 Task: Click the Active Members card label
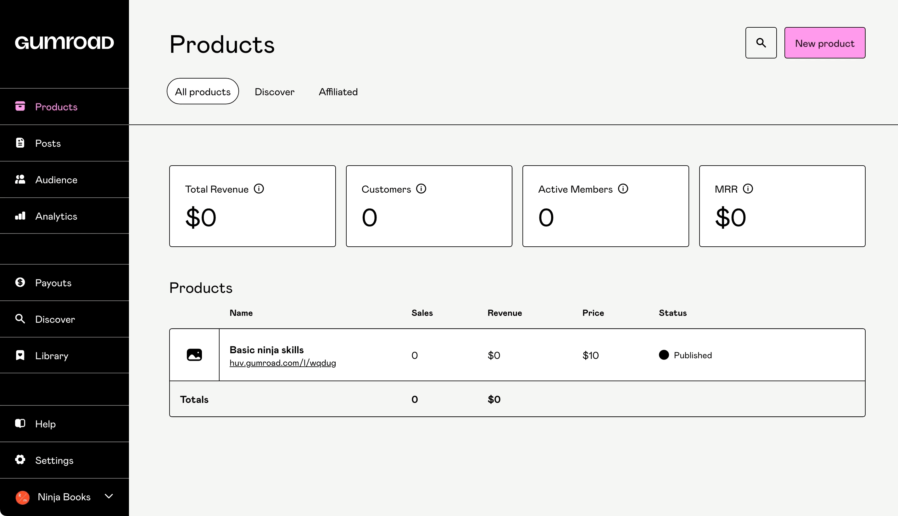(575, 189)
